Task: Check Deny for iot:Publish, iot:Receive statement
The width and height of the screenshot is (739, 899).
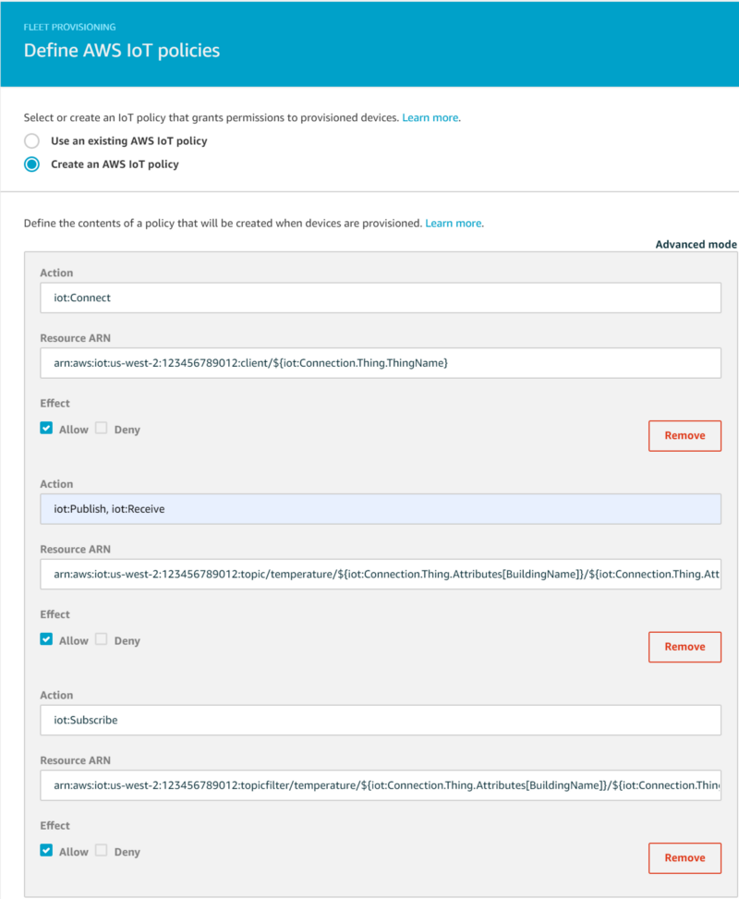Action: point(102,639)
